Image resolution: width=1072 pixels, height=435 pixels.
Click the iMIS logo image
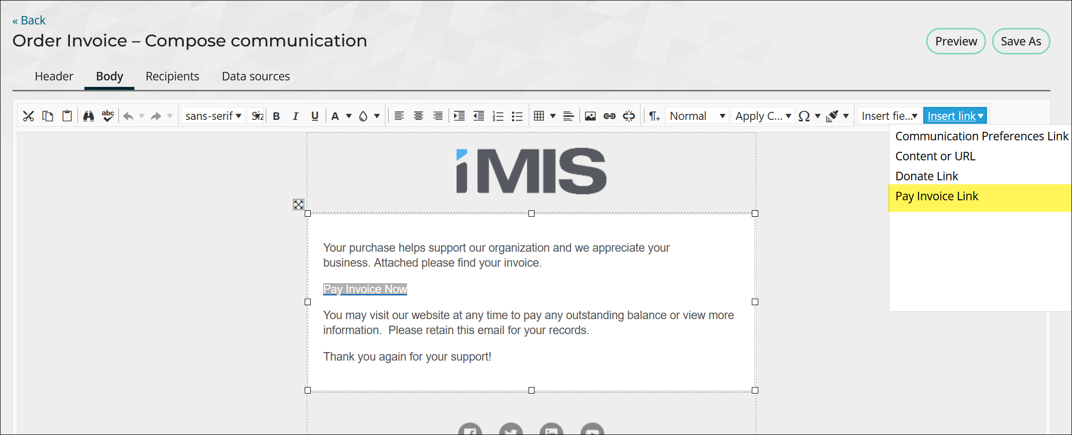coord(532,171)
